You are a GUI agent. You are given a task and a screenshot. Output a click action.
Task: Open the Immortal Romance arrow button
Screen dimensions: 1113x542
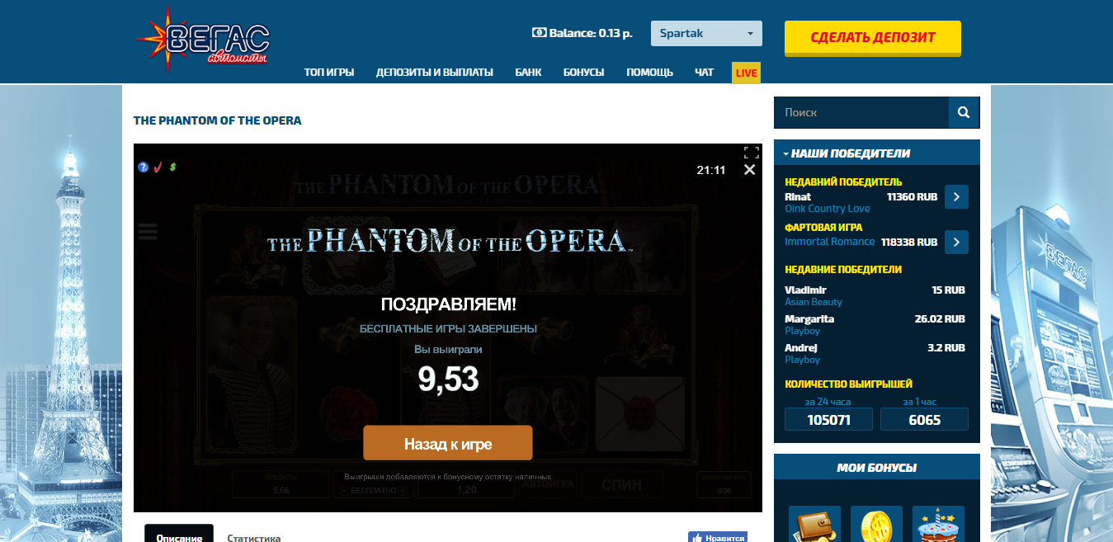(x=956, y=243)
